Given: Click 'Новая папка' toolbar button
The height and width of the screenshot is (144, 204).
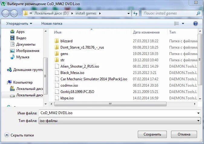Looking at the screenshot, I should [x=52, y=24].
